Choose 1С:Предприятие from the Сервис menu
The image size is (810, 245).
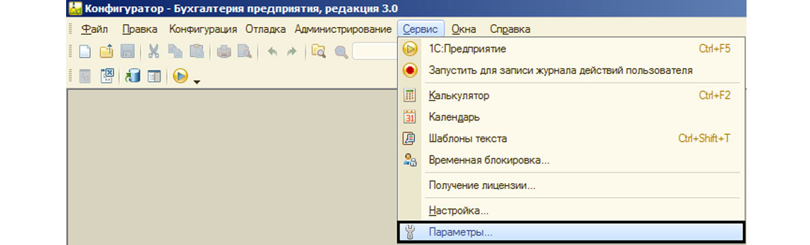click(571, 48)
